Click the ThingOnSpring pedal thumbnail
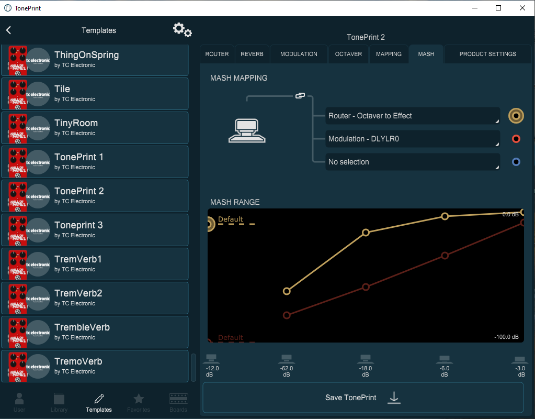Screen dimensions: 535x419 pyautogui.click(x=18, y=60)
